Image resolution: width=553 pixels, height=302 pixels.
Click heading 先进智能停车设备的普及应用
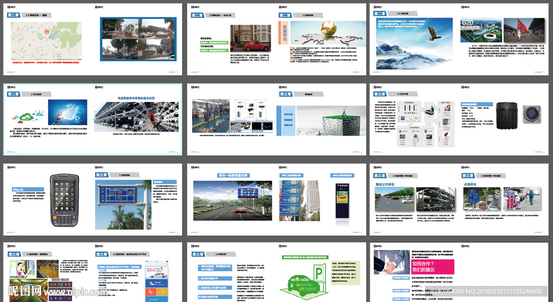pos(136,98)
